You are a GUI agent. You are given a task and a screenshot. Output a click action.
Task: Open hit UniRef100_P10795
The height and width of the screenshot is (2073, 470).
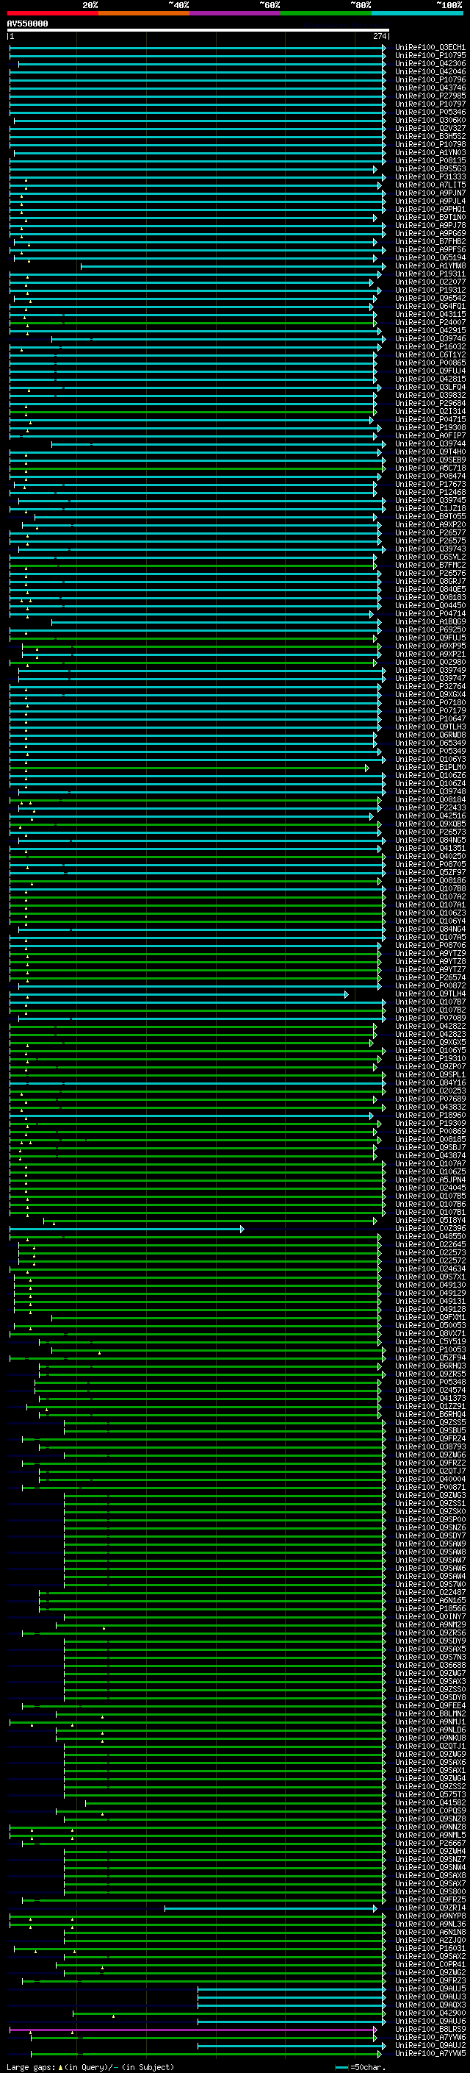click(x=430, y=56)
